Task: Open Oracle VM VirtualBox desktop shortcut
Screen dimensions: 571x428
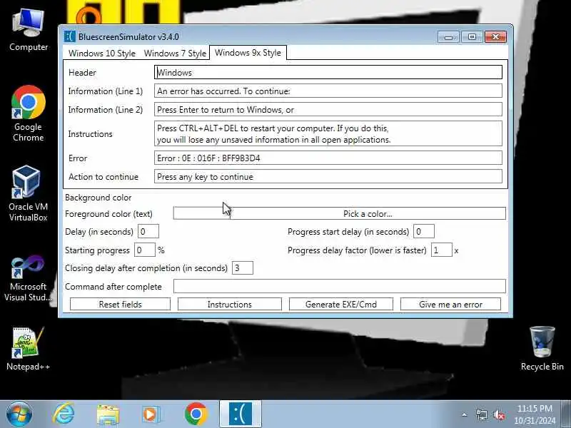Action: click(x=28, y=193)
